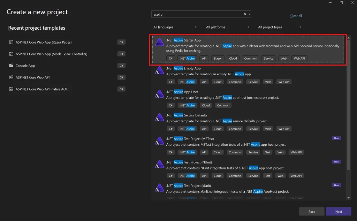Restore down the dialog window

(341, 3)
